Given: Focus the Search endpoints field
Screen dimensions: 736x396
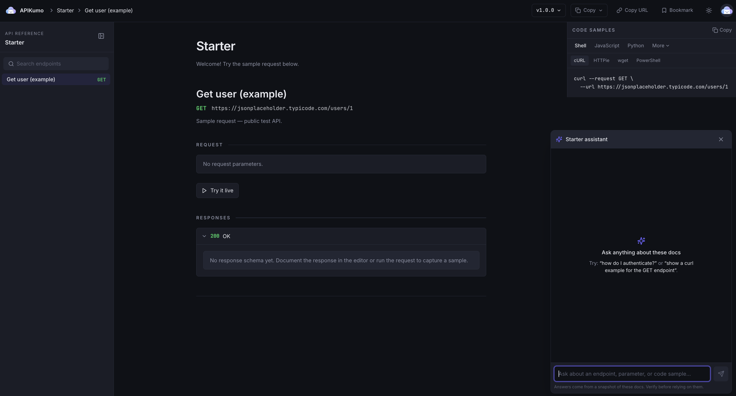Looking at the screenshot, I should click(56, 64).
